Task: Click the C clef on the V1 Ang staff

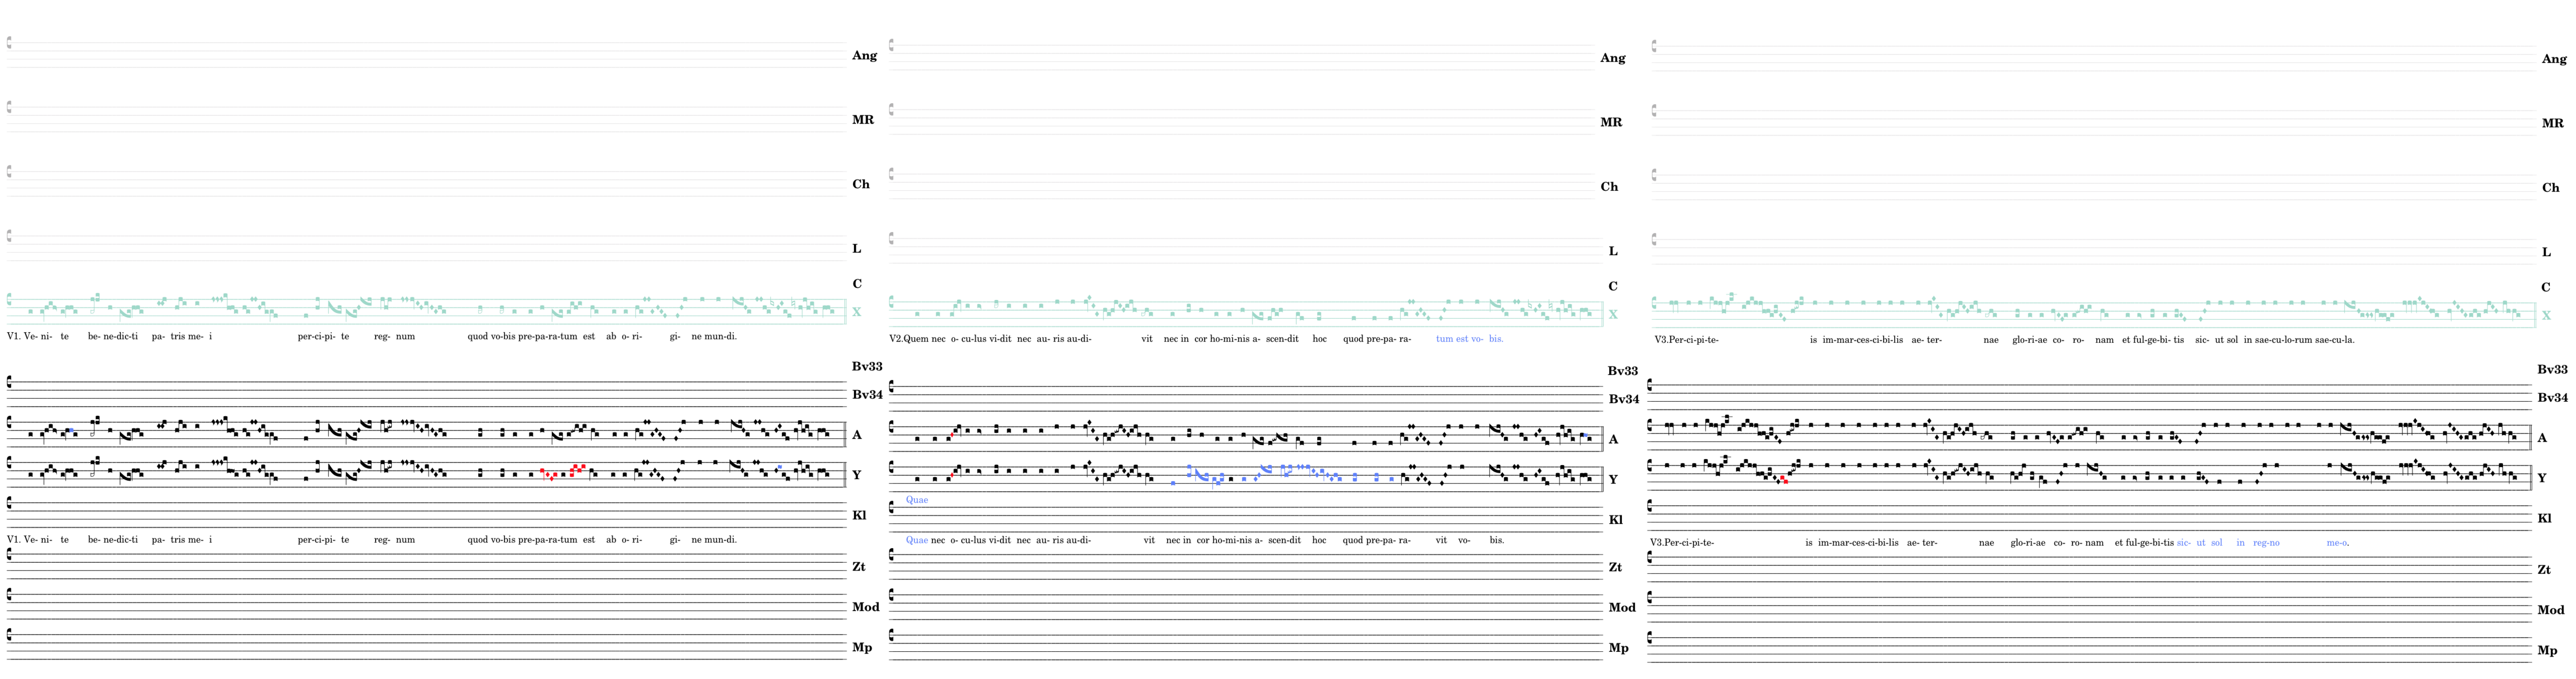Action: [9, 42]
